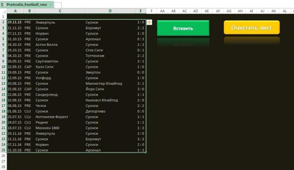The width and height of the screenshot is (294, 170).
Task: Click date cell 25.08.15
Action: coord(15,89)
